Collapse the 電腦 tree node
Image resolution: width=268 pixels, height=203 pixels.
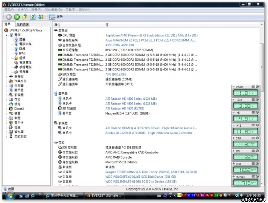(7, 35)
